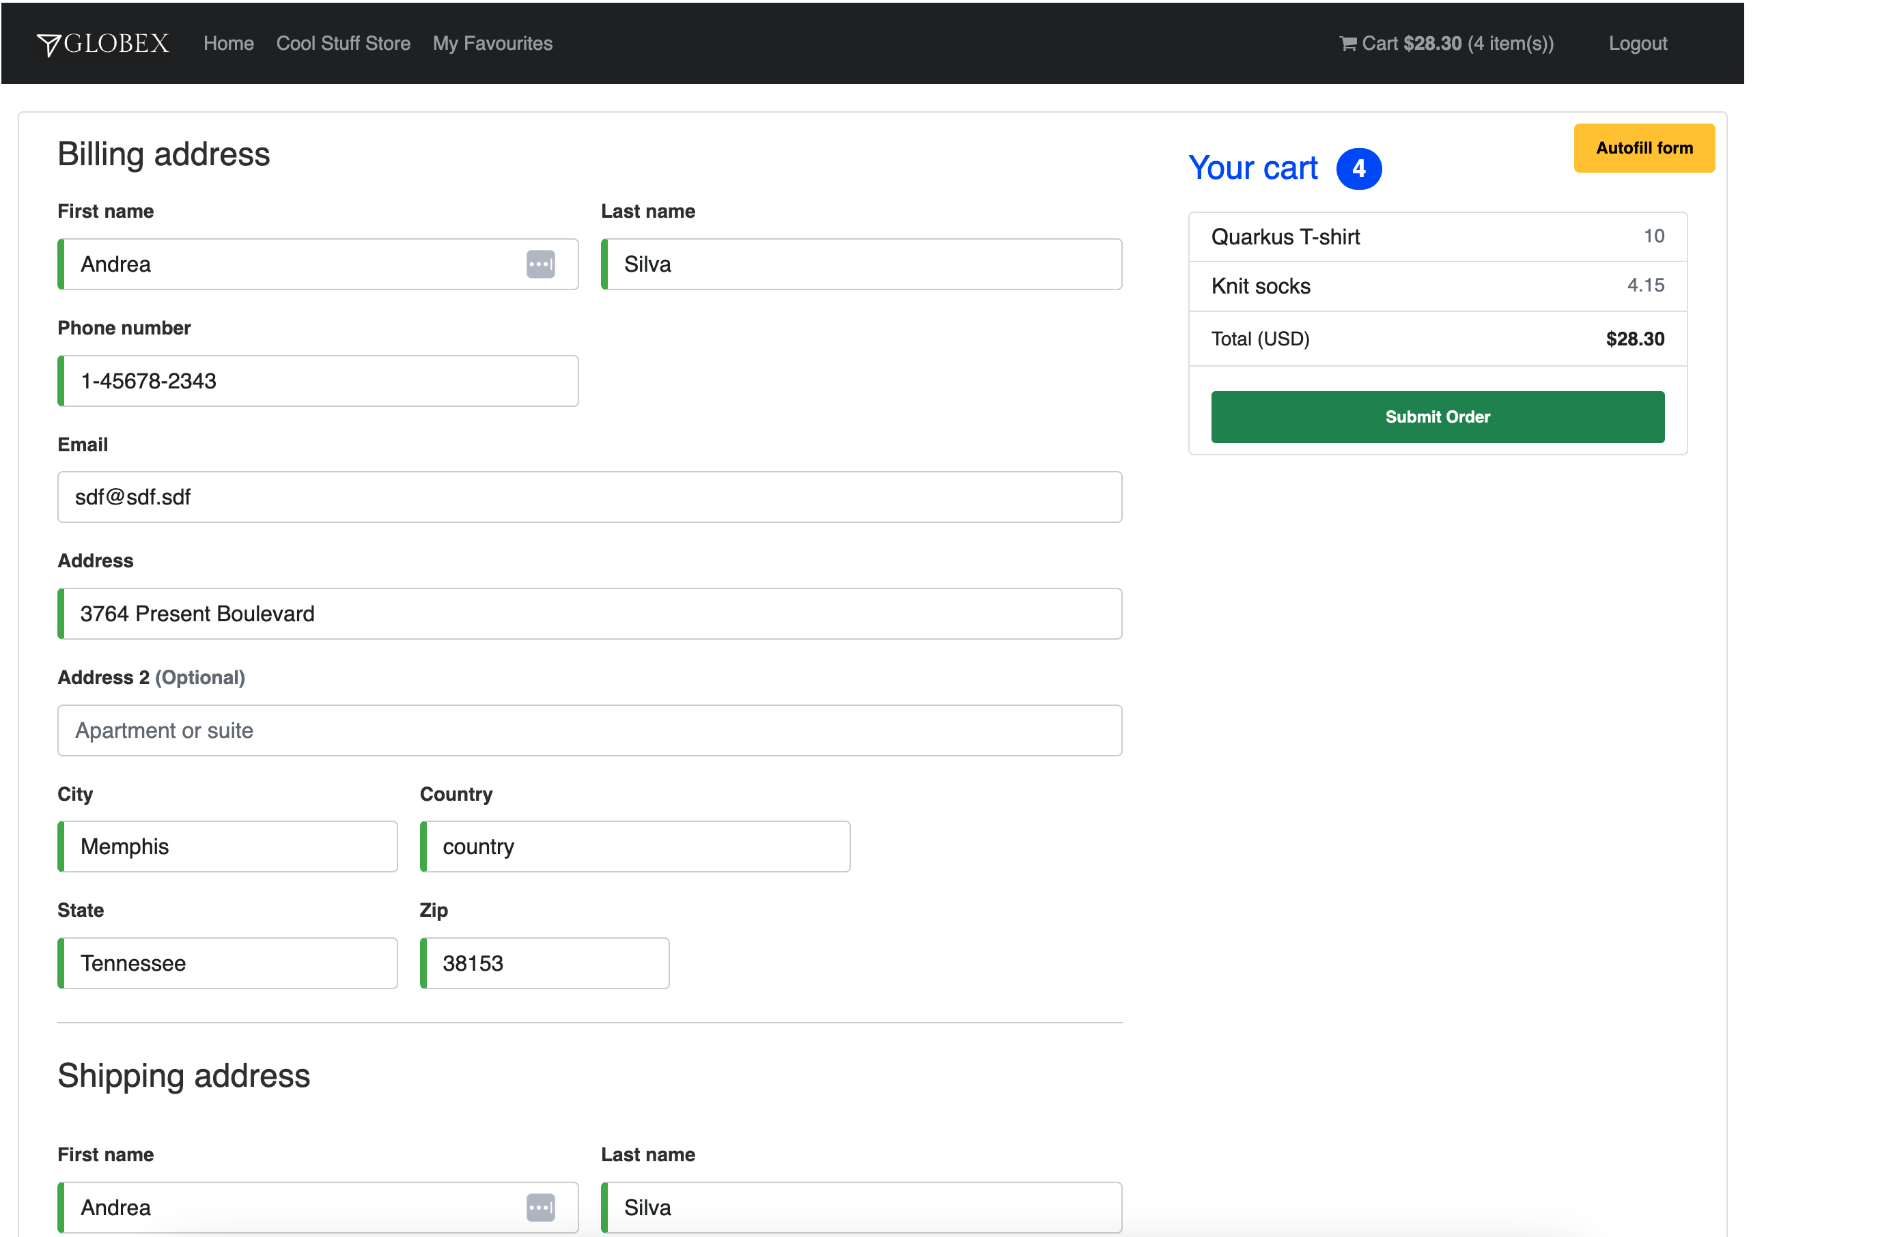The image size is (1904, 1237).
Task: Click the Quarkus T-shirt cart item
Action: (x=1438, y=238)
